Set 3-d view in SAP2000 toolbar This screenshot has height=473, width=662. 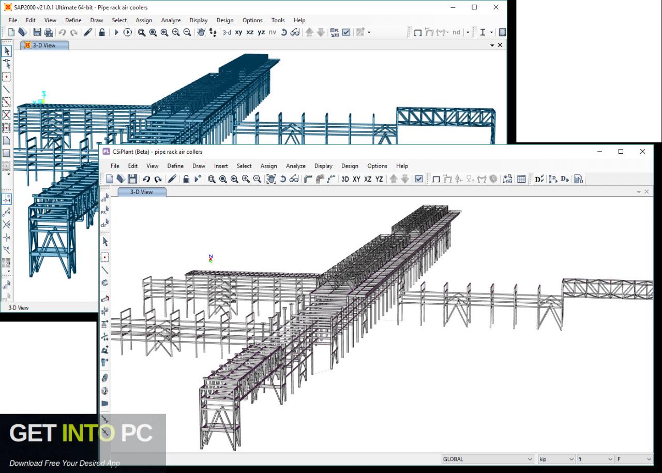tap(227, 32)
